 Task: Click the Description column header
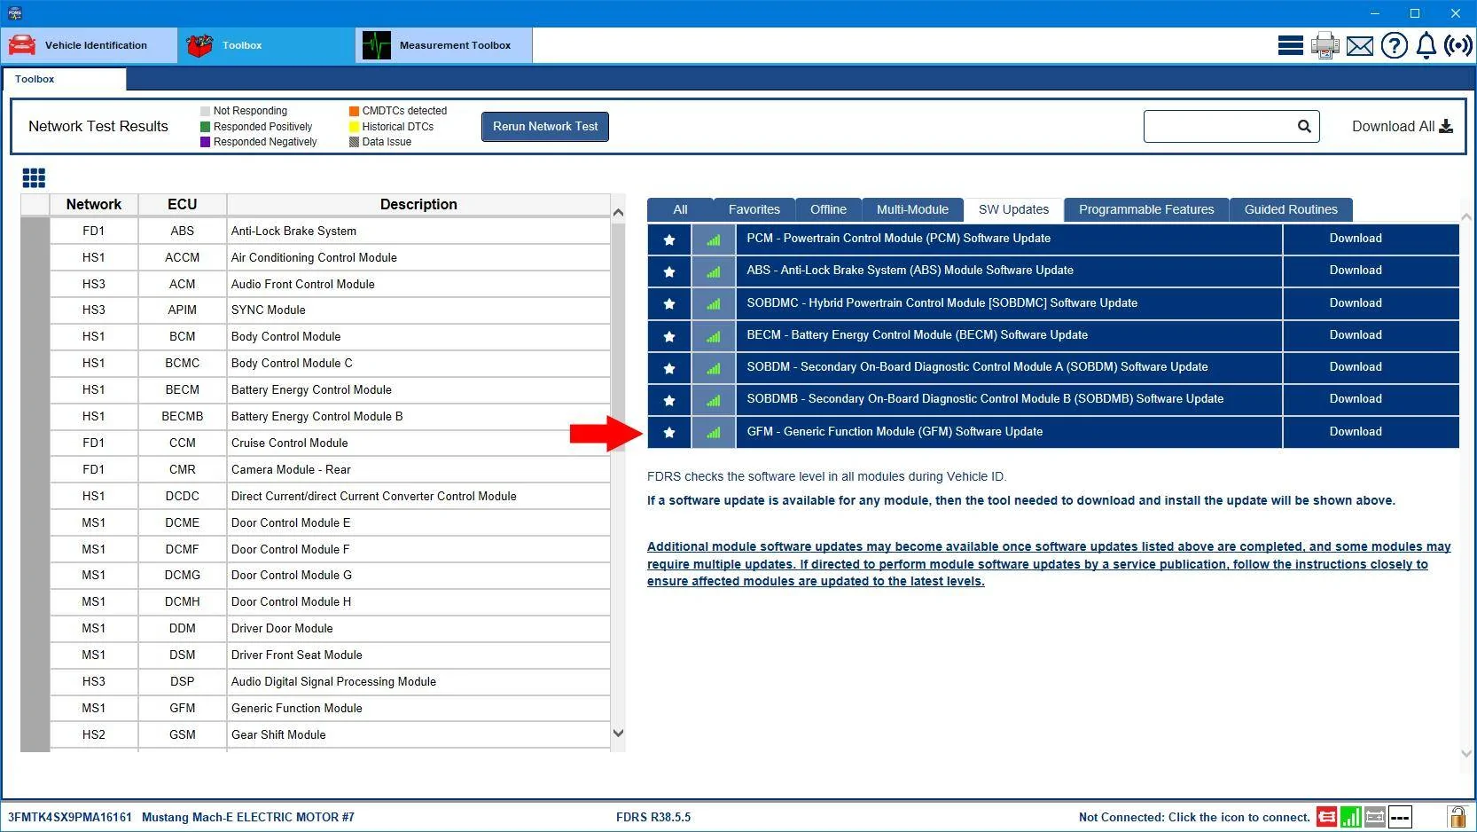click(418, 204)
